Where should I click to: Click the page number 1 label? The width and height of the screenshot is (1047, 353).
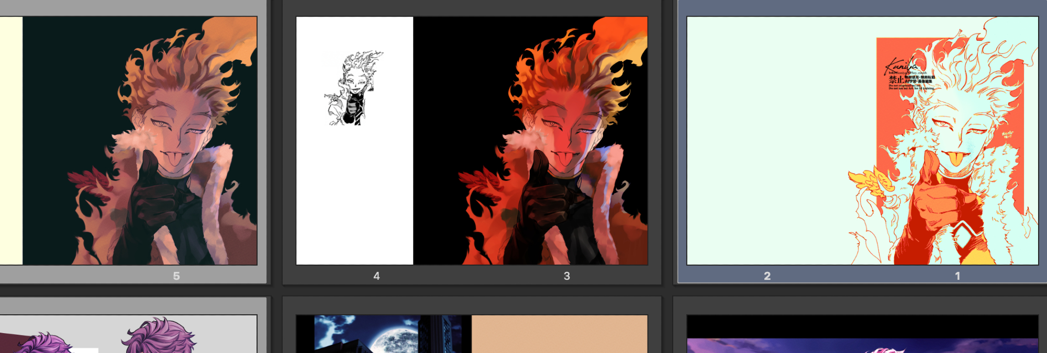pyautogui.click(x=957, y=276)
